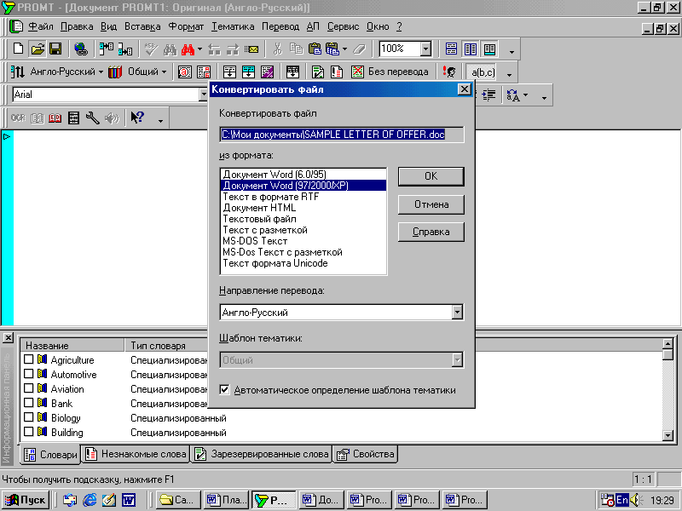This screenshot has height=511, width=682.
Task: Click the red binoculars search icon
Action: click(188, 49)
